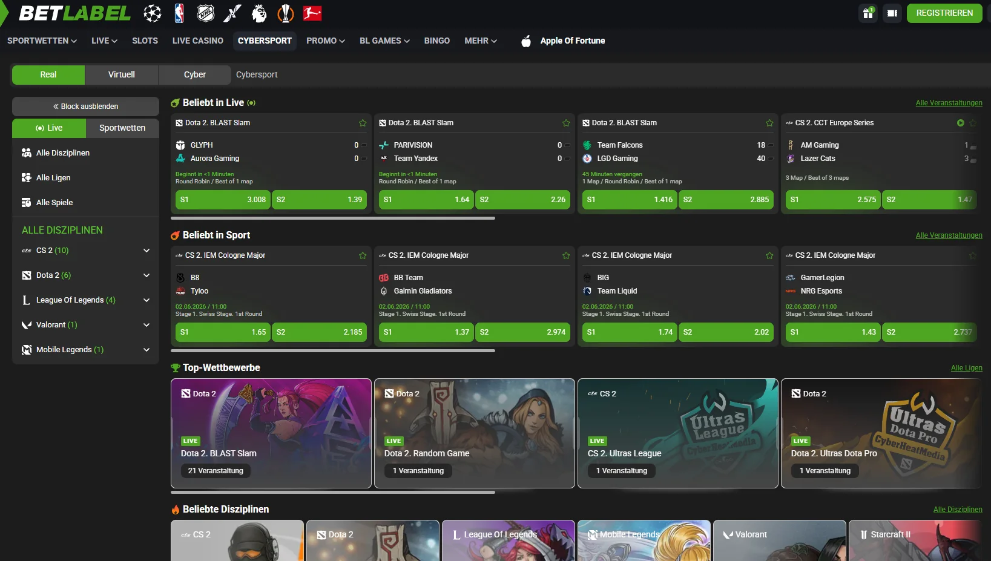Switch sidebar to Live mode

coord(48,128)
